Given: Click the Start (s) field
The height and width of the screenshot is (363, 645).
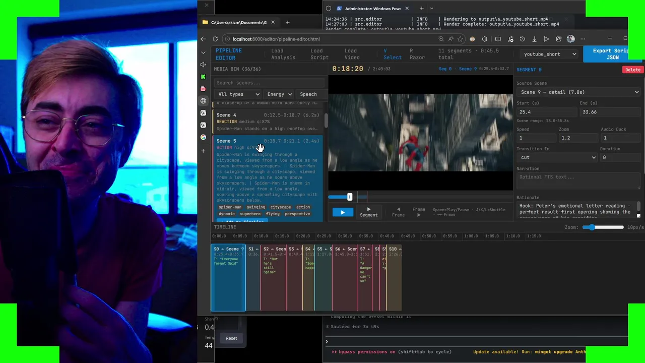Looking at the screenshot, I should pyautogui.click(x=547, y=112).
